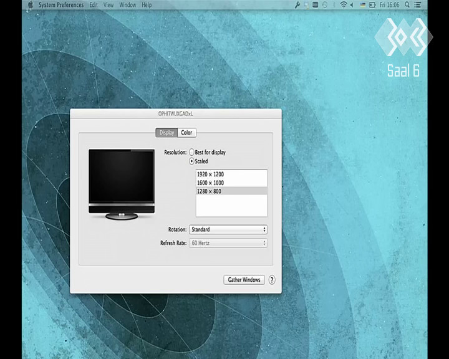Open the System Preferences menu
Viewport: 449px width, 359px height.
click(x=61, y=5)
